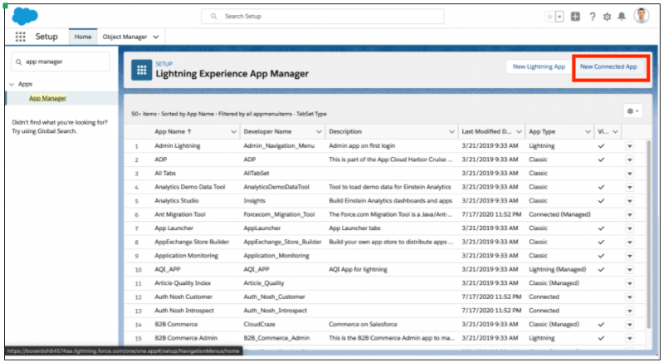
Task: Click the visible checkmark for AppExchange Store Builder
Action: 601,243
